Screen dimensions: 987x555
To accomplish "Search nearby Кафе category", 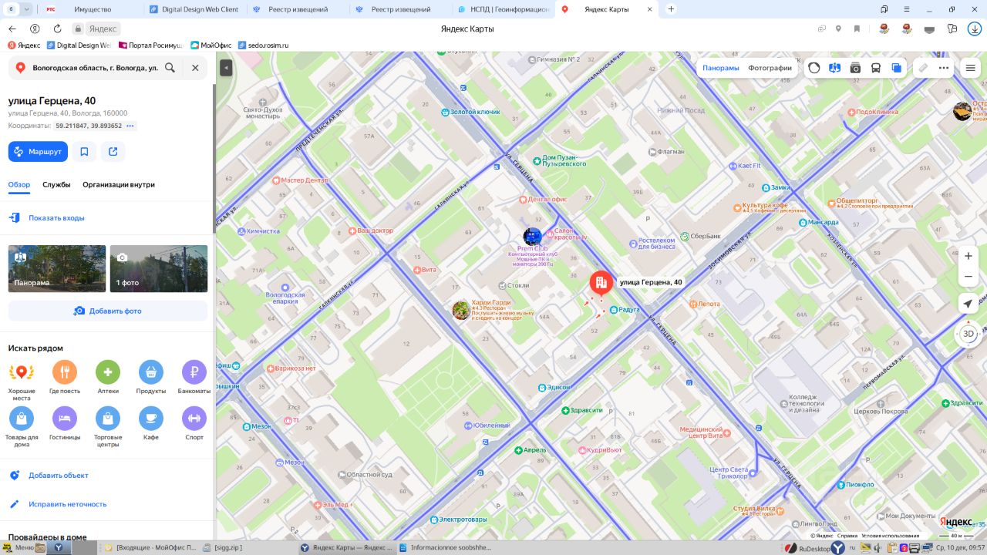I will tap(151, 424).
